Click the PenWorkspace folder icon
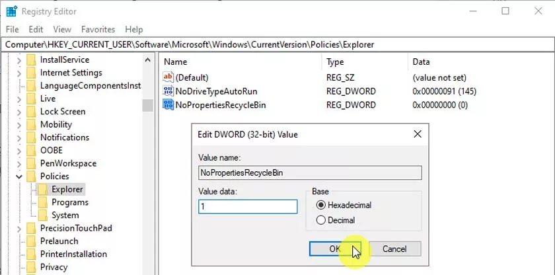 [32, 163]
